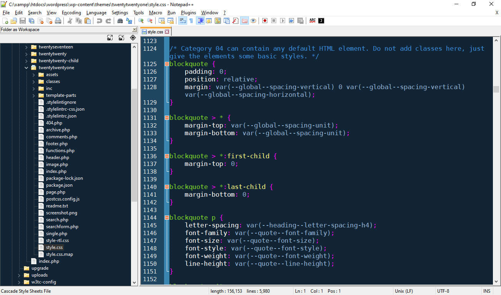Open the Plugins menu
This screenshot has height=295, width=501.
pyautogui.click(x=188, y=13)
